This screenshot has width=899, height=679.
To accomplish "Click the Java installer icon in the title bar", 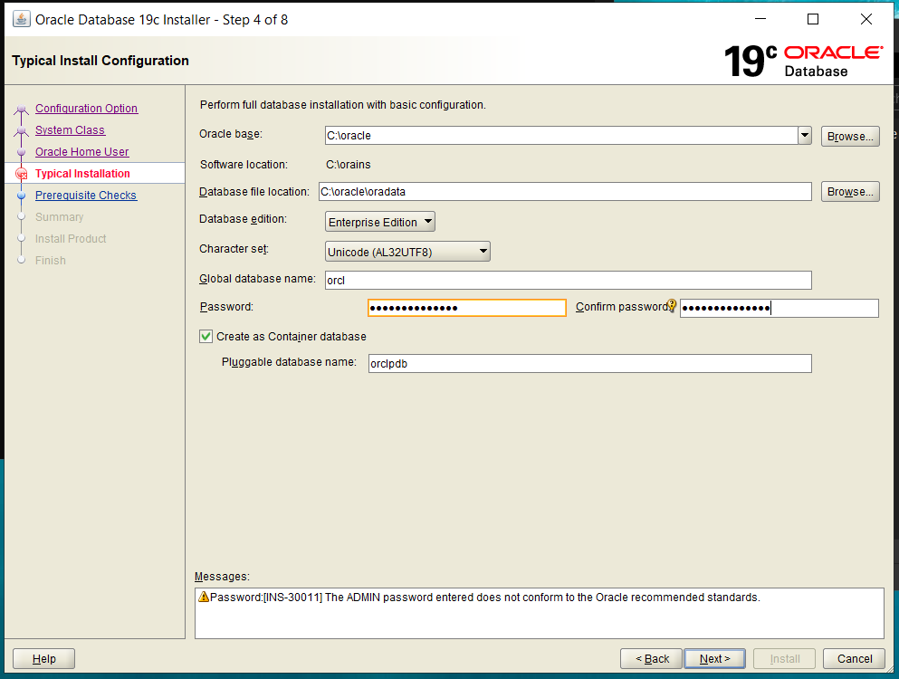I will pyautogui.click(x=21, y=19).
